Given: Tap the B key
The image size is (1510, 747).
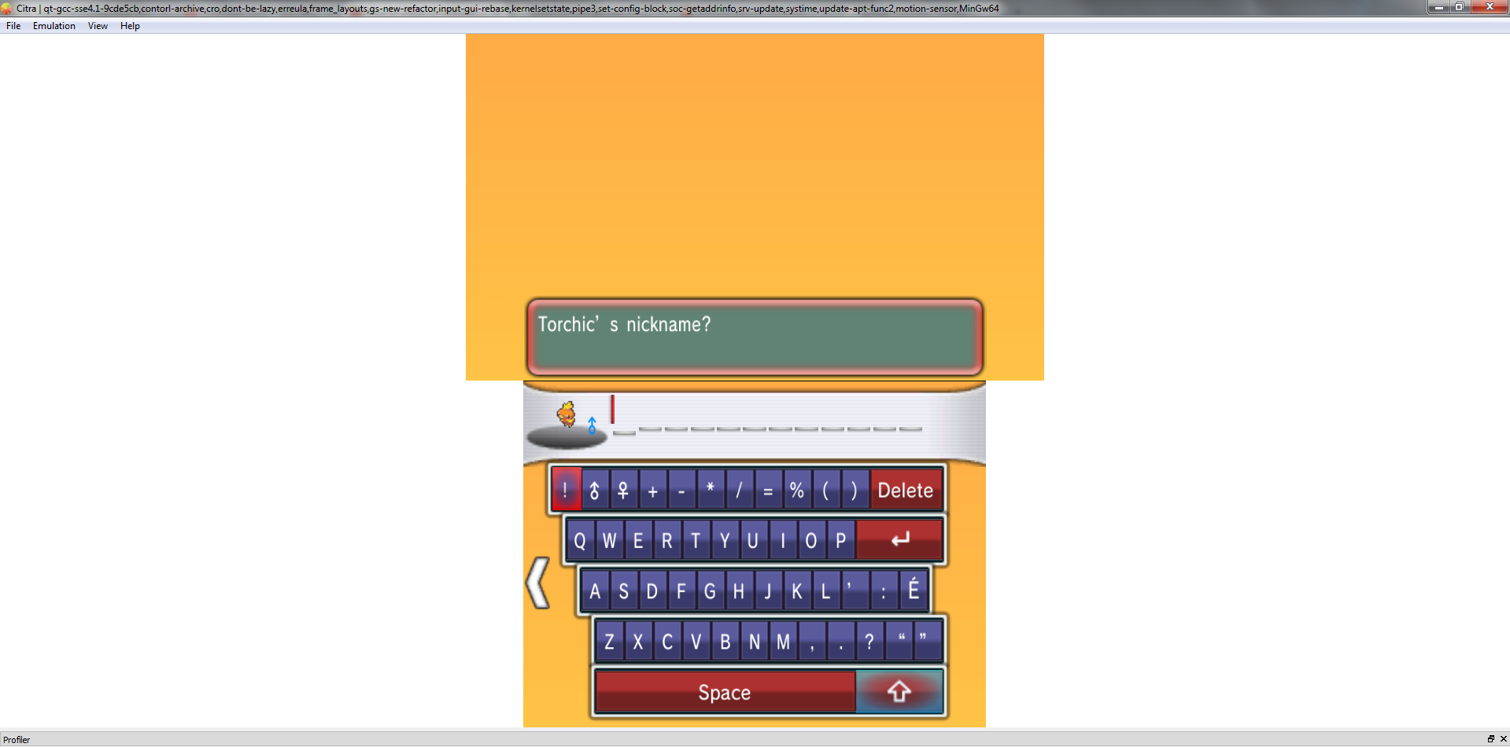Looking at the screenshot, I should [725, 642].
